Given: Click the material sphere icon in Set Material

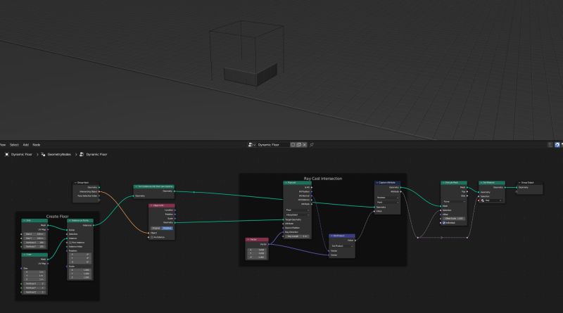Looking at the screenshot, I should coord(483,200).
